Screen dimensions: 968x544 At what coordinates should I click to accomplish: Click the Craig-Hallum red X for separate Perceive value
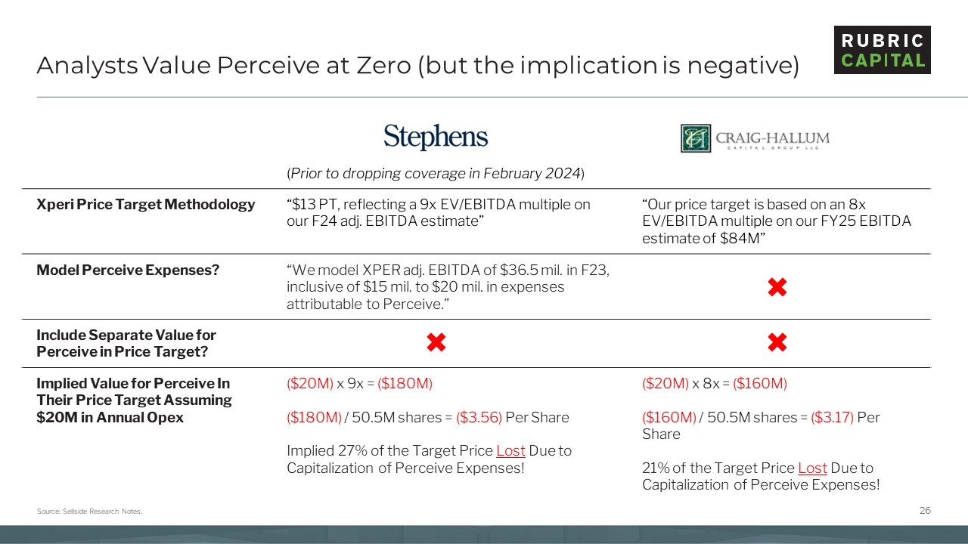777,343
